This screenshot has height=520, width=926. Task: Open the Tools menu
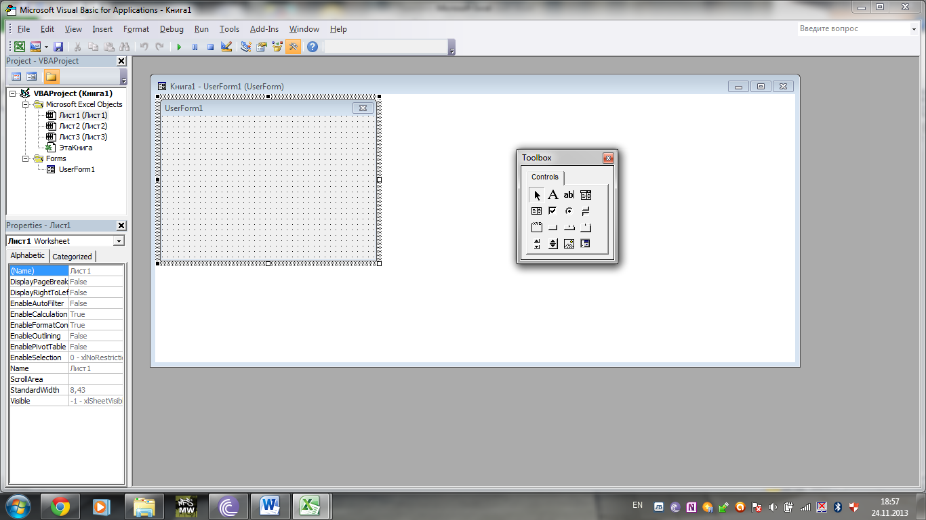(229, 29)
